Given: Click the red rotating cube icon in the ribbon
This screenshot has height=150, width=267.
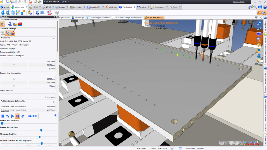Looking at the screenshot, I should click(49, 12).
